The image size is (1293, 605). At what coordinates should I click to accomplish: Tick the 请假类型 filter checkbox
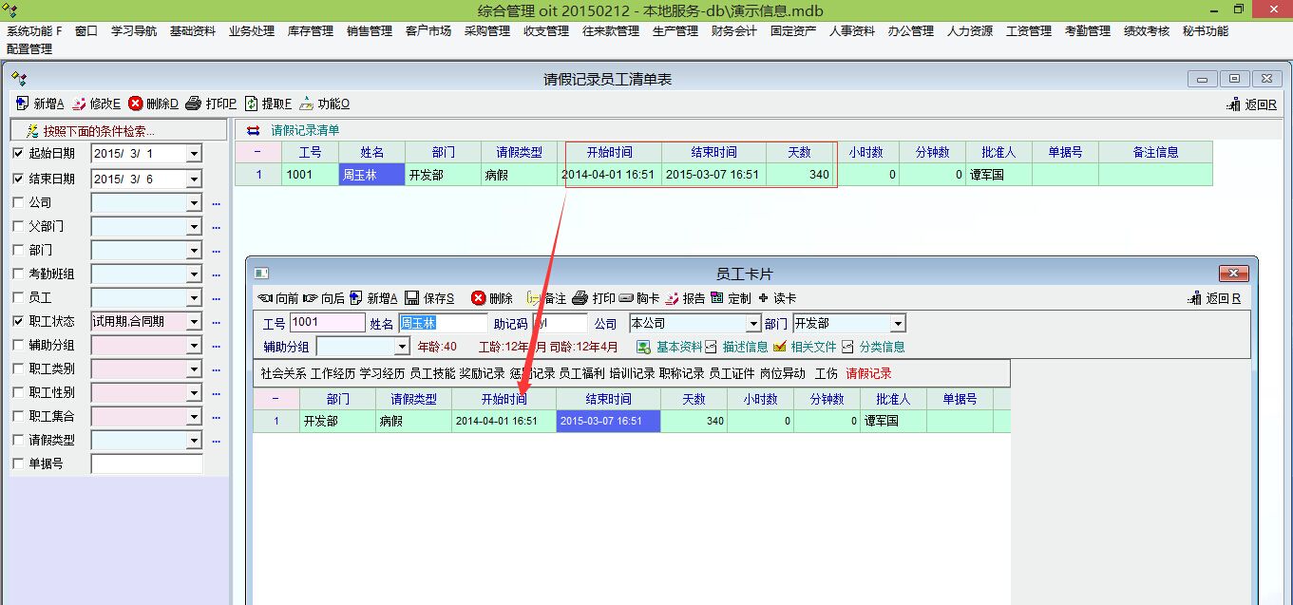click(x=18, y=440)
